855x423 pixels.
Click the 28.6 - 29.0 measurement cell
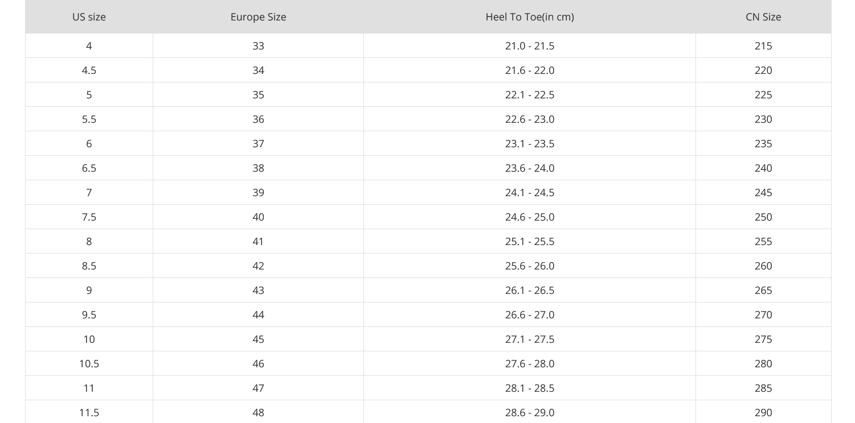530,412
